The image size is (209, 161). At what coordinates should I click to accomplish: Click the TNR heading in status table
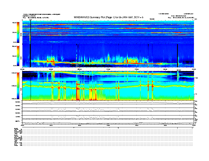pyautogui.click(x=15, y=142)
